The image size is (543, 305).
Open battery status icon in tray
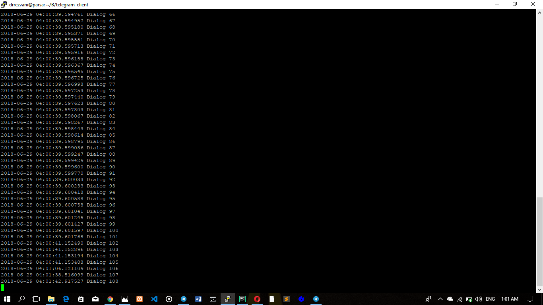[x=469, y=299]
